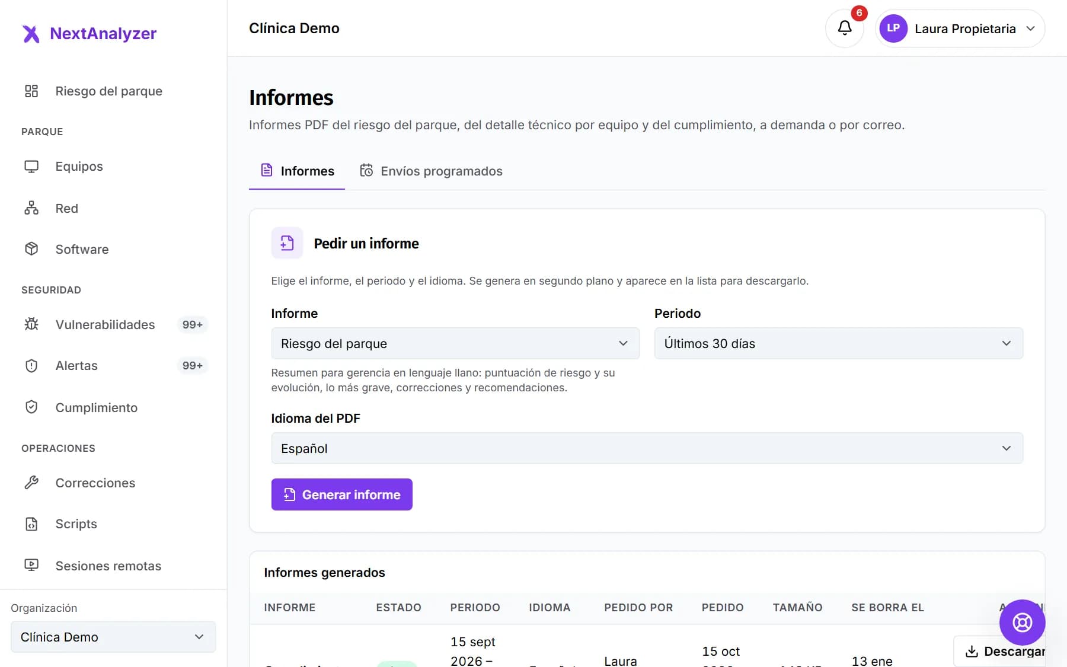Screen dimensions: 1067x667
Task: Click the Pedir un informe document icon
Action: tap(287, 243)
